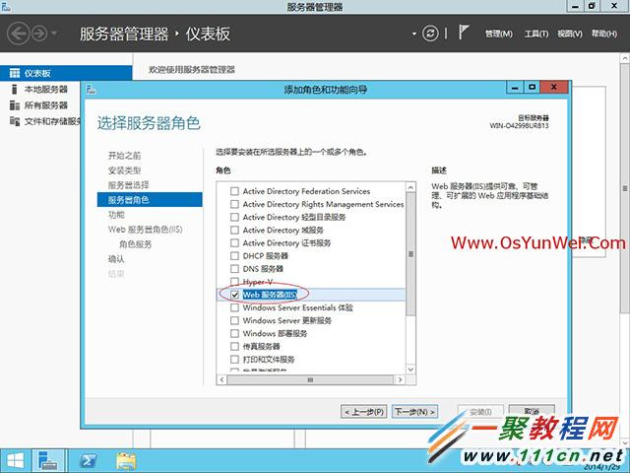The width and height of the screenshot is (630, 473).
Task: Open the 管理(M) menu
Action: click(499, 34)
